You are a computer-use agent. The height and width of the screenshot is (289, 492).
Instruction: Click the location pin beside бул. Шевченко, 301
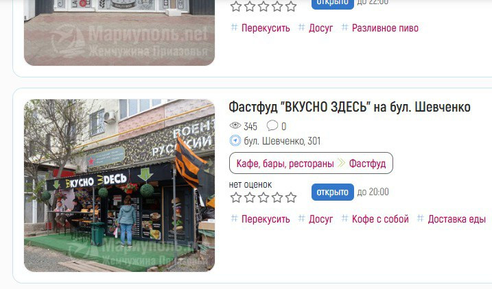pyautogui.click(x=235, y=141)
